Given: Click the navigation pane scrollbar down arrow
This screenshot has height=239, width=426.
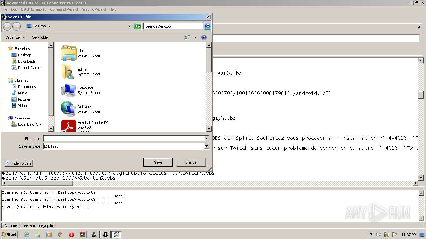Looking at the screenshot, I should (51, 129).
